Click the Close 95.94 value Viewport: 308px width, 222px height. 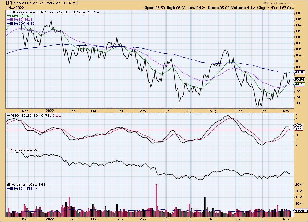pyautogui.click(x=219, y=8)
